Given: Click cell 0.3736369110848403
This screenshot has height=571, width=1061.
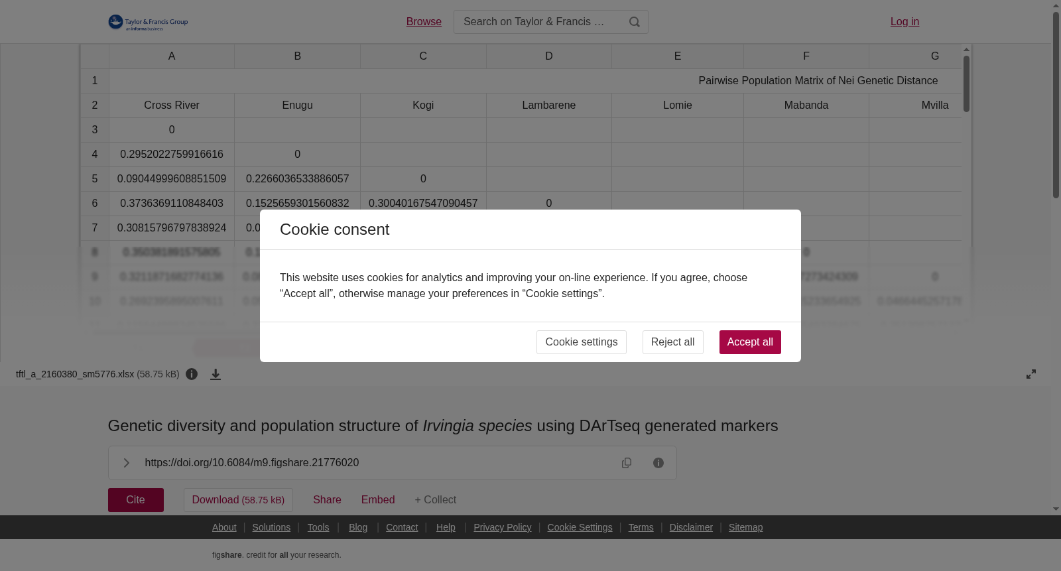Looking at the screenshot, I should [172, 203].
